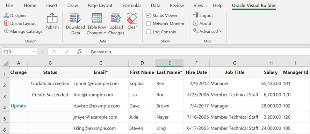310x134 pixels.
Task: Select column C header
Action: click(x=101, y=63)
